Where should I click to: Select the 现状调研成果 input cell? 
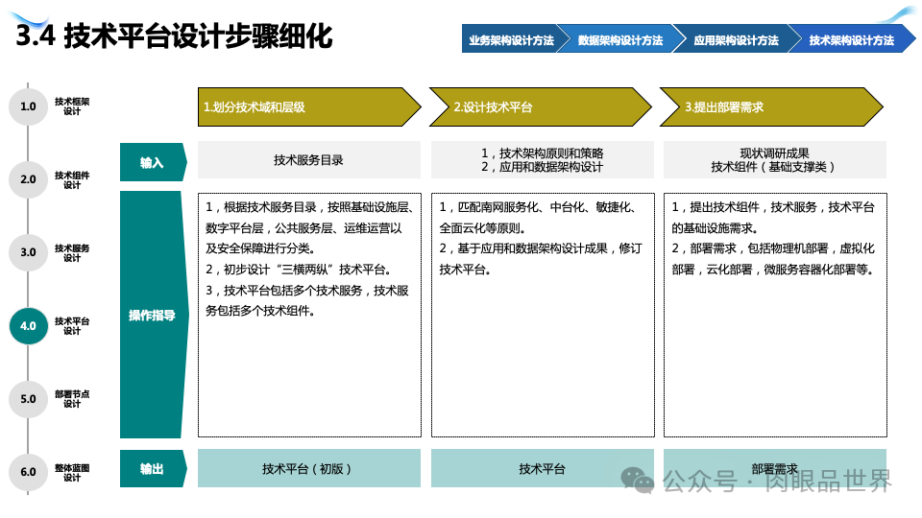coord(775,160)
